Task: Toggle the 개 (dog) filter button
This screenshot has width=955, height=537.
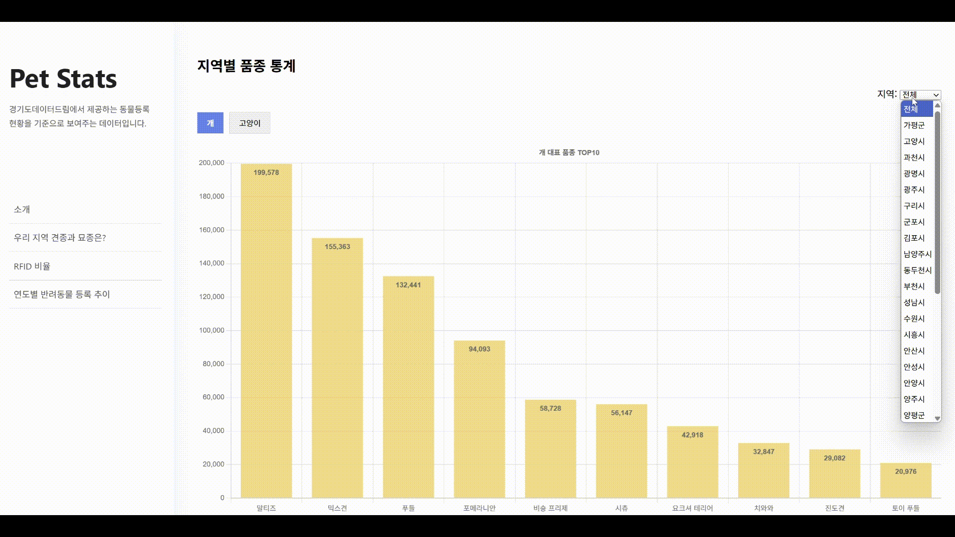Action: pyautogui.click(x=210, y=123)
